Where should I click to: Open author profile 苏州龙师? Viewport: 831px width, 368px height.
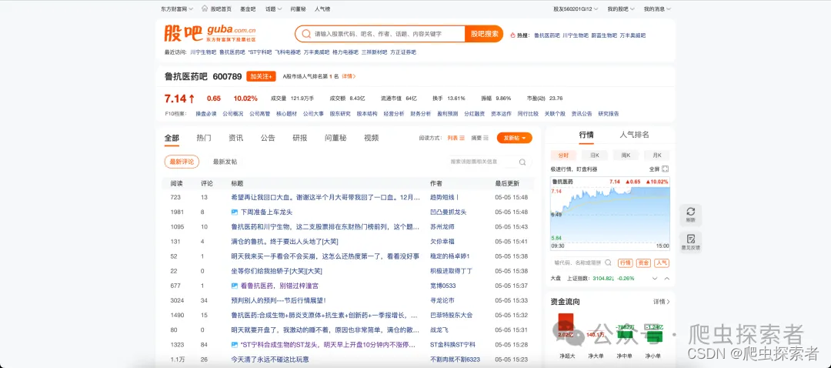(442, 227)
